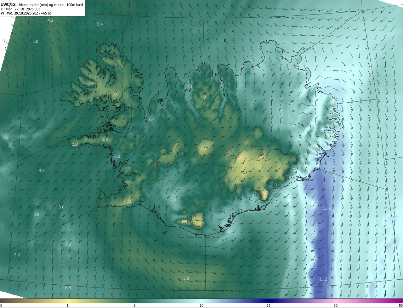Click the 7.8 value in the south
Image resolution: width=403 pixels, height=308 pixels.
(x=173, y=200)
